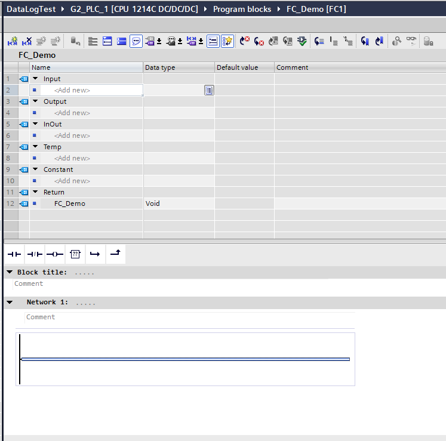This screenshot has height=441, width=446.
Task: Click the first greyed-out Insert row icon
Action: click(41, 41)
